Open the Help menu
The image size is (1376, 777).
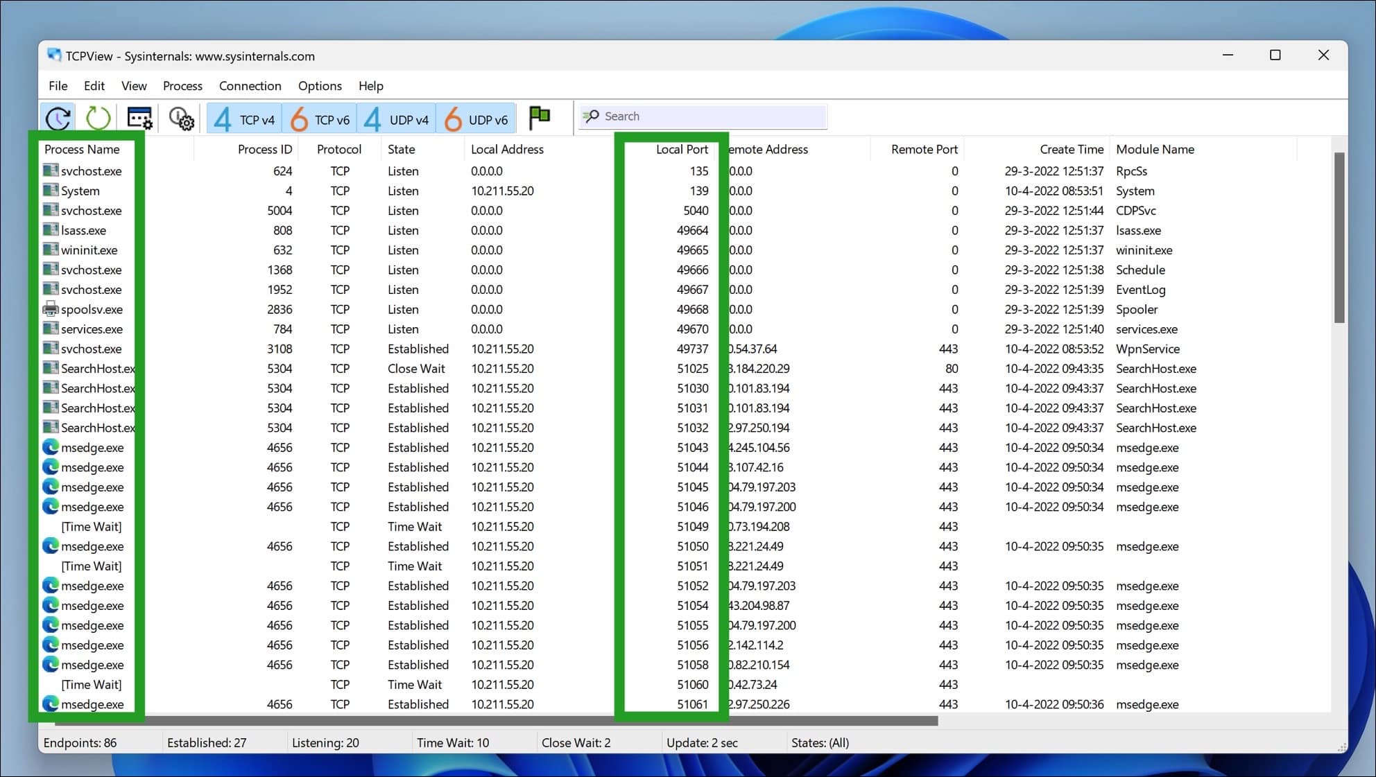(371, 86)
